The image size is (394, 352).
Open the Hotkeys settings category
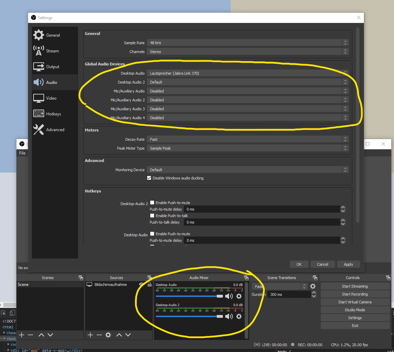(55, 114)
